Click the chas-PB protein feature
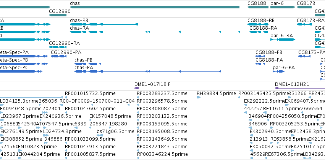Image resolution: width=325 pixels, height=160 pixels. tap(88, 64)
